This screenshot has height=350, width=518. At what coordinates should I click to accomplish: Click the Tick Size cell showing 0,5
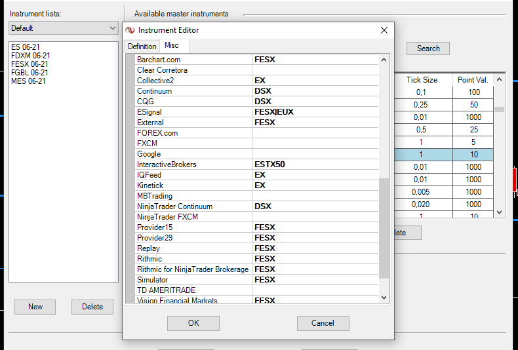click(x=424, y=130)
